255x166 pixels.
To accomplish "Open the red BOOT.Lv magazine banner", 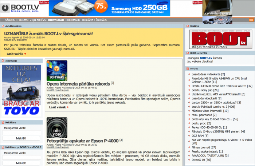I will (220, 39).
